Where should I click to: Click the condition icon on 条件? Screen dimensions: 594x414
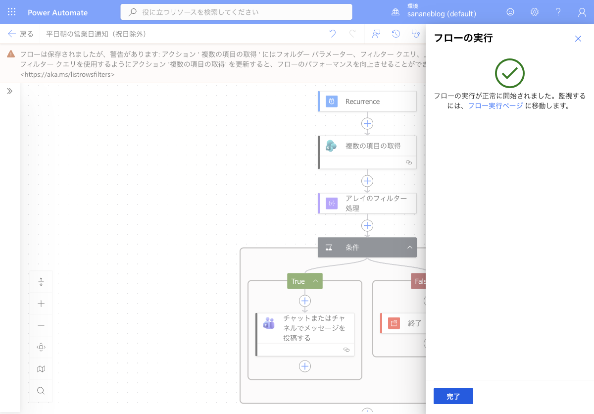[329, 247]
